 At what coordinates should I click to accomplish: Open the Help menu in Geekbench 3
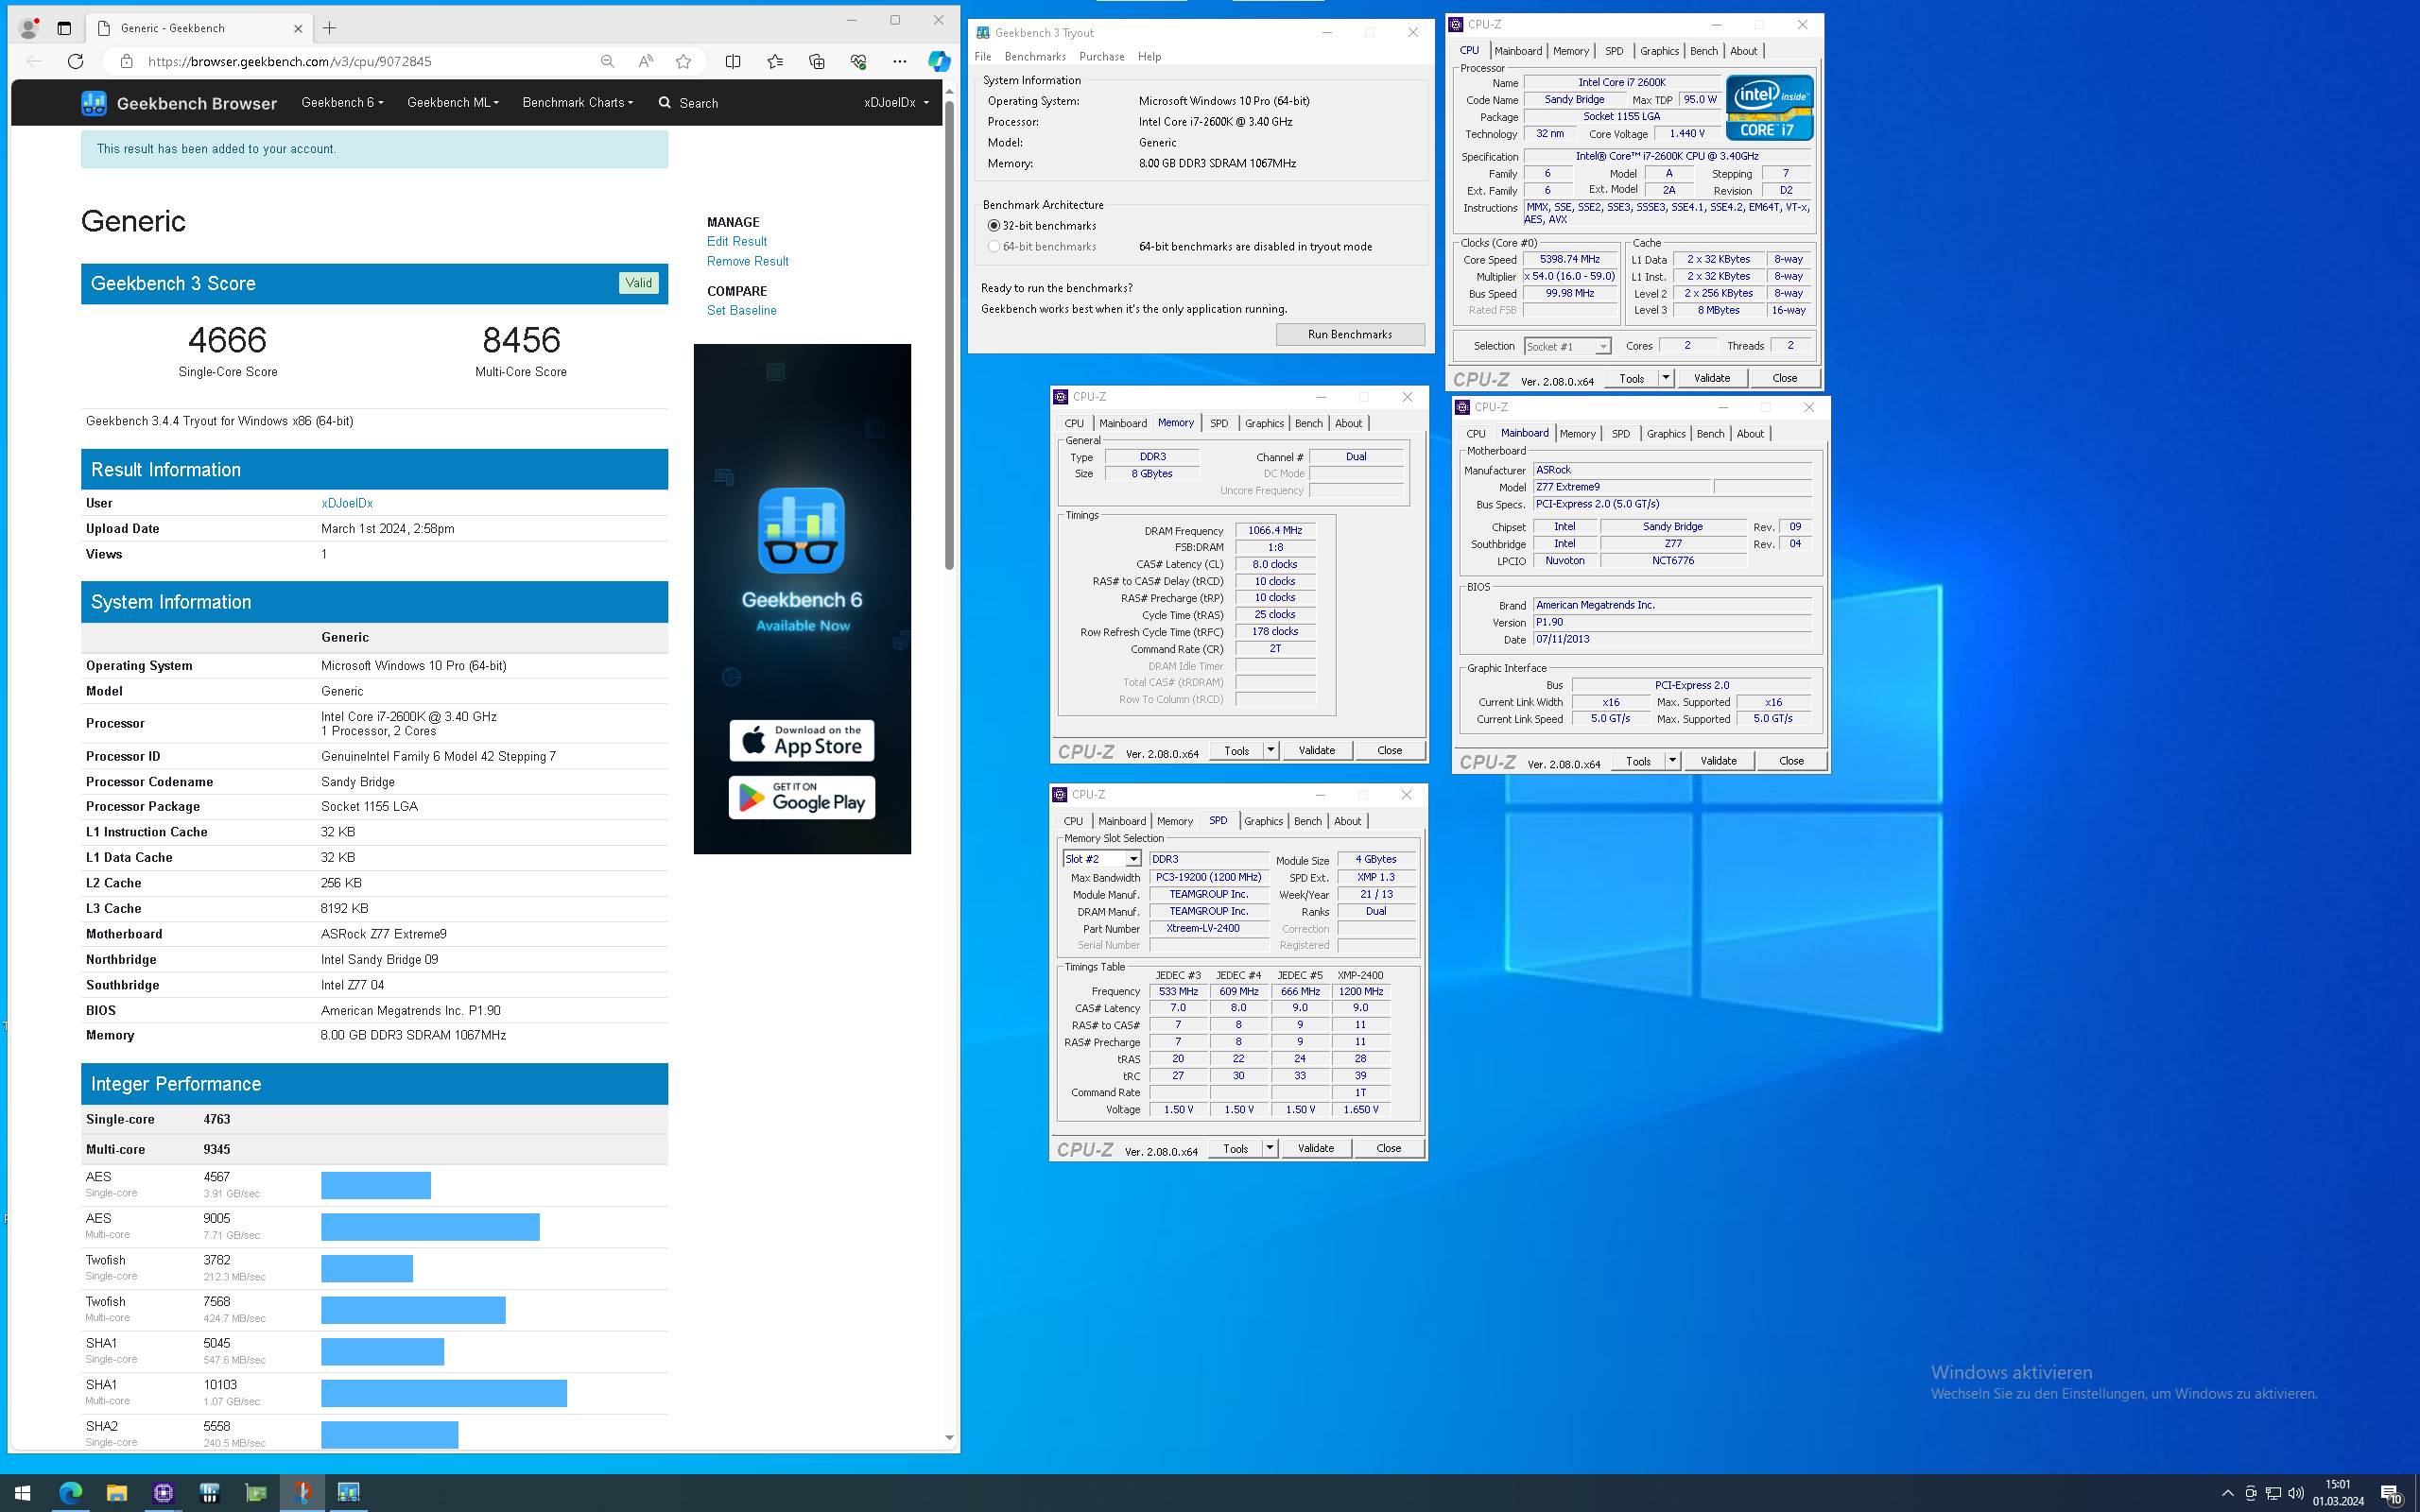pos(1149,57)
